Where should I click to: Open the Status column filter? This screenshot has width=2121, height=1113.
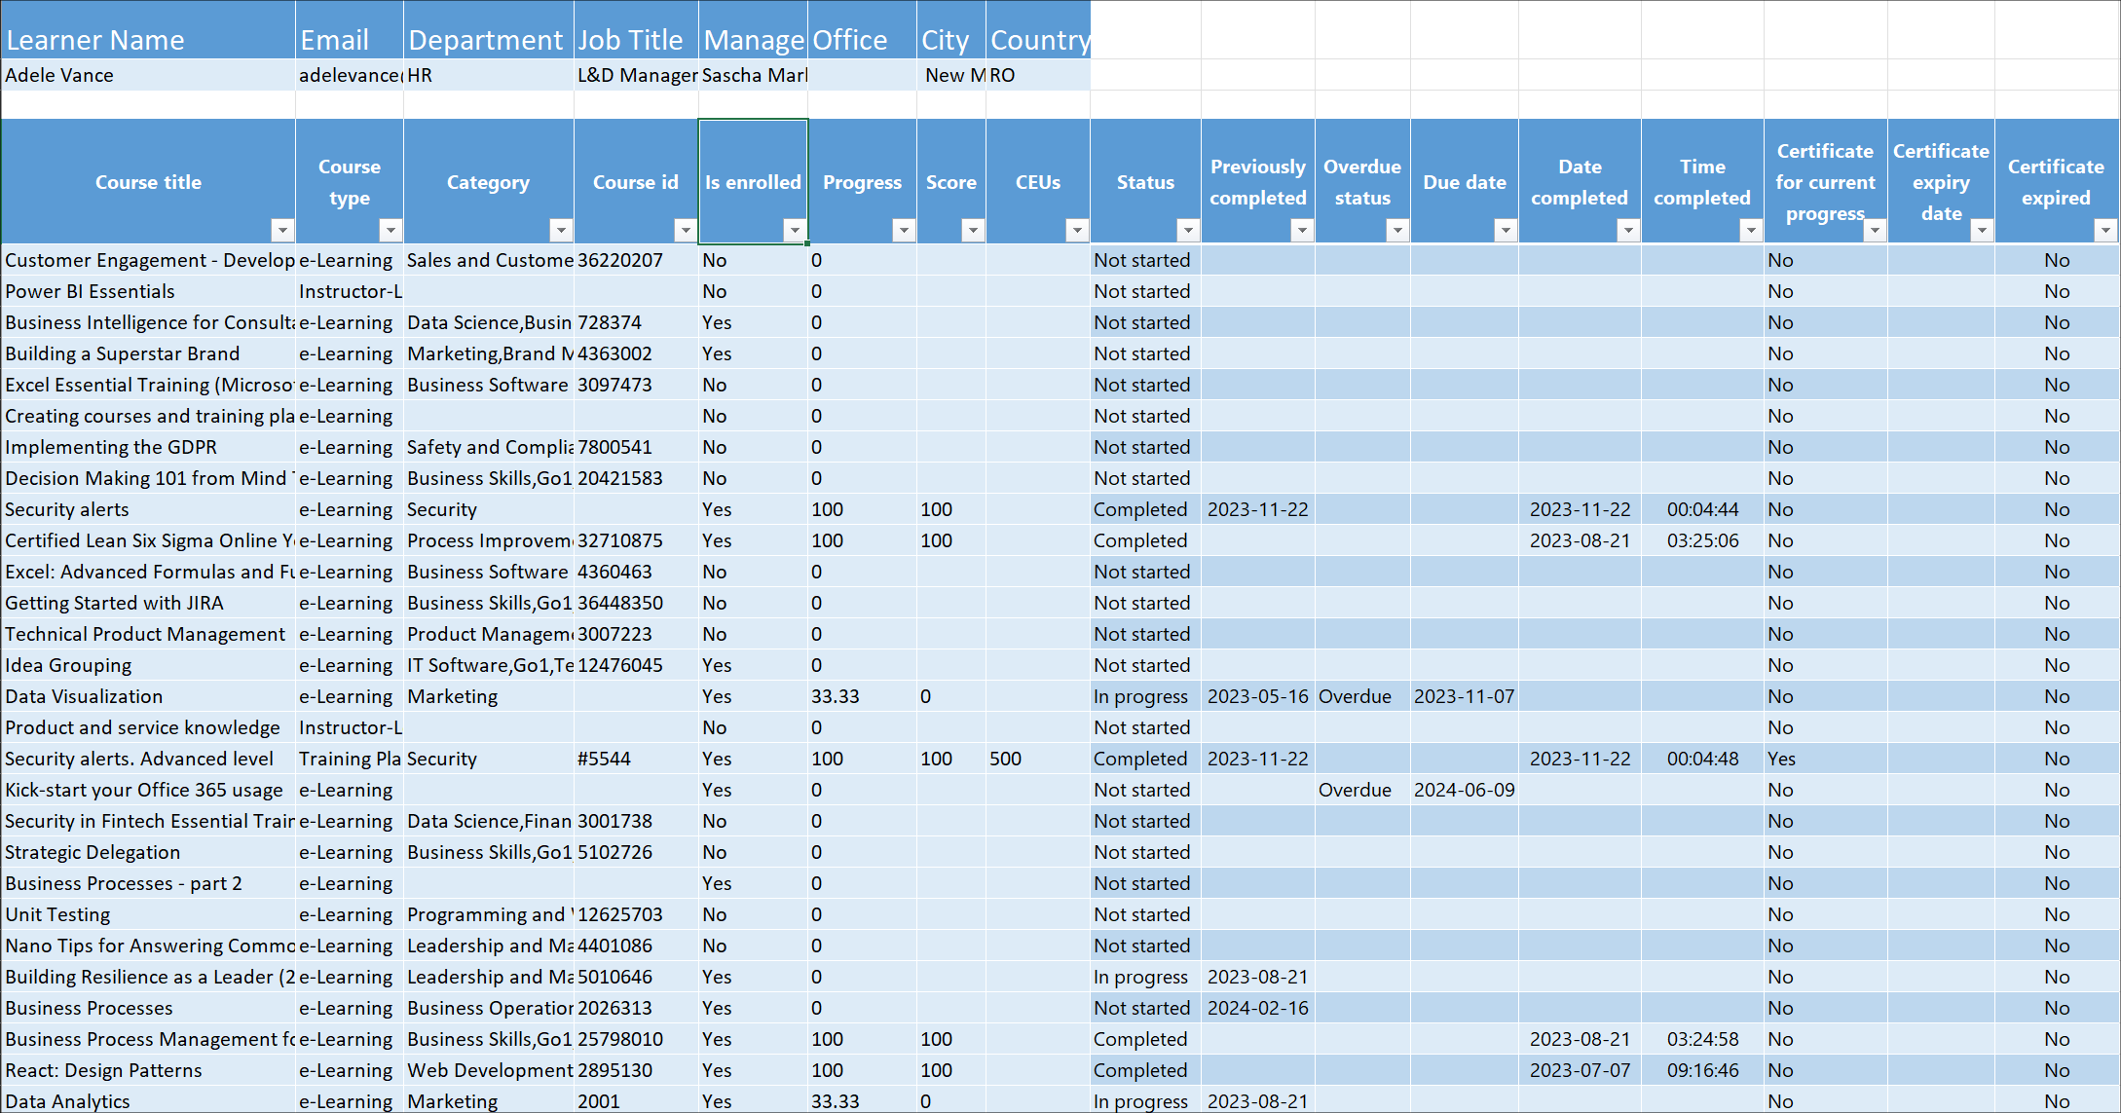pyautogui.click(x=1188, y=231)
